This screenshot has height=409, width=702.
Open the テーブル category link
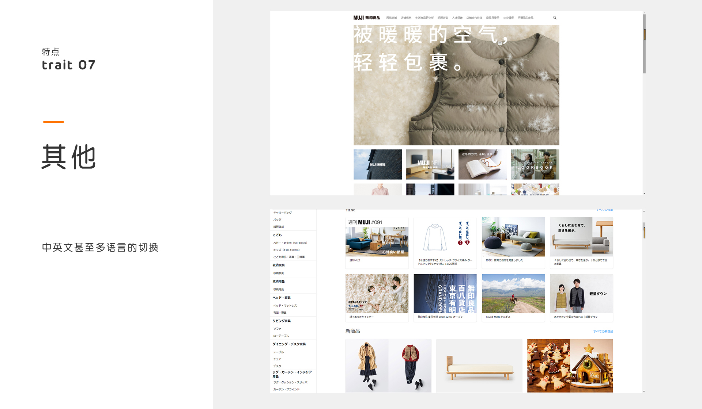point(279,352)
